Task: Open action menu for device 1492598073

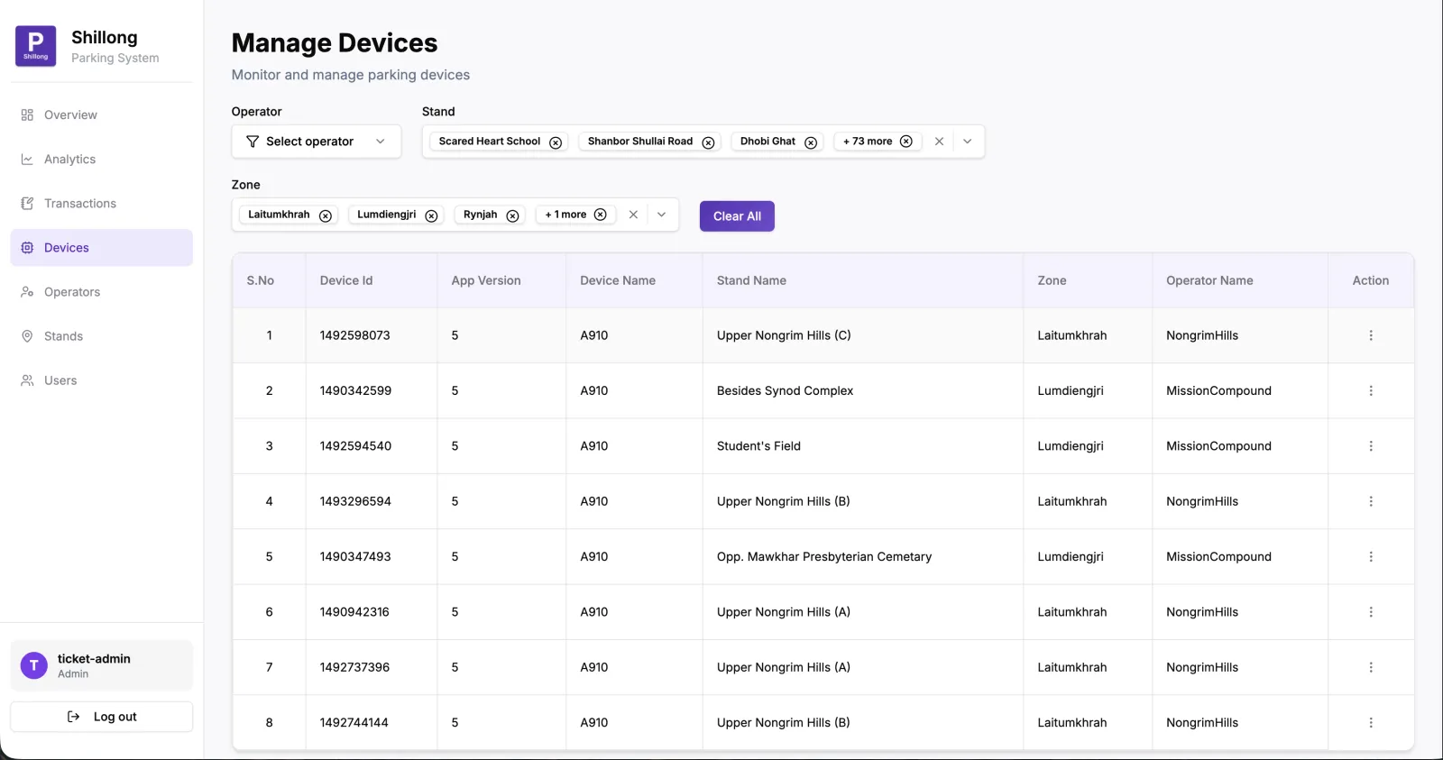Action: [x=1371, y=335]
